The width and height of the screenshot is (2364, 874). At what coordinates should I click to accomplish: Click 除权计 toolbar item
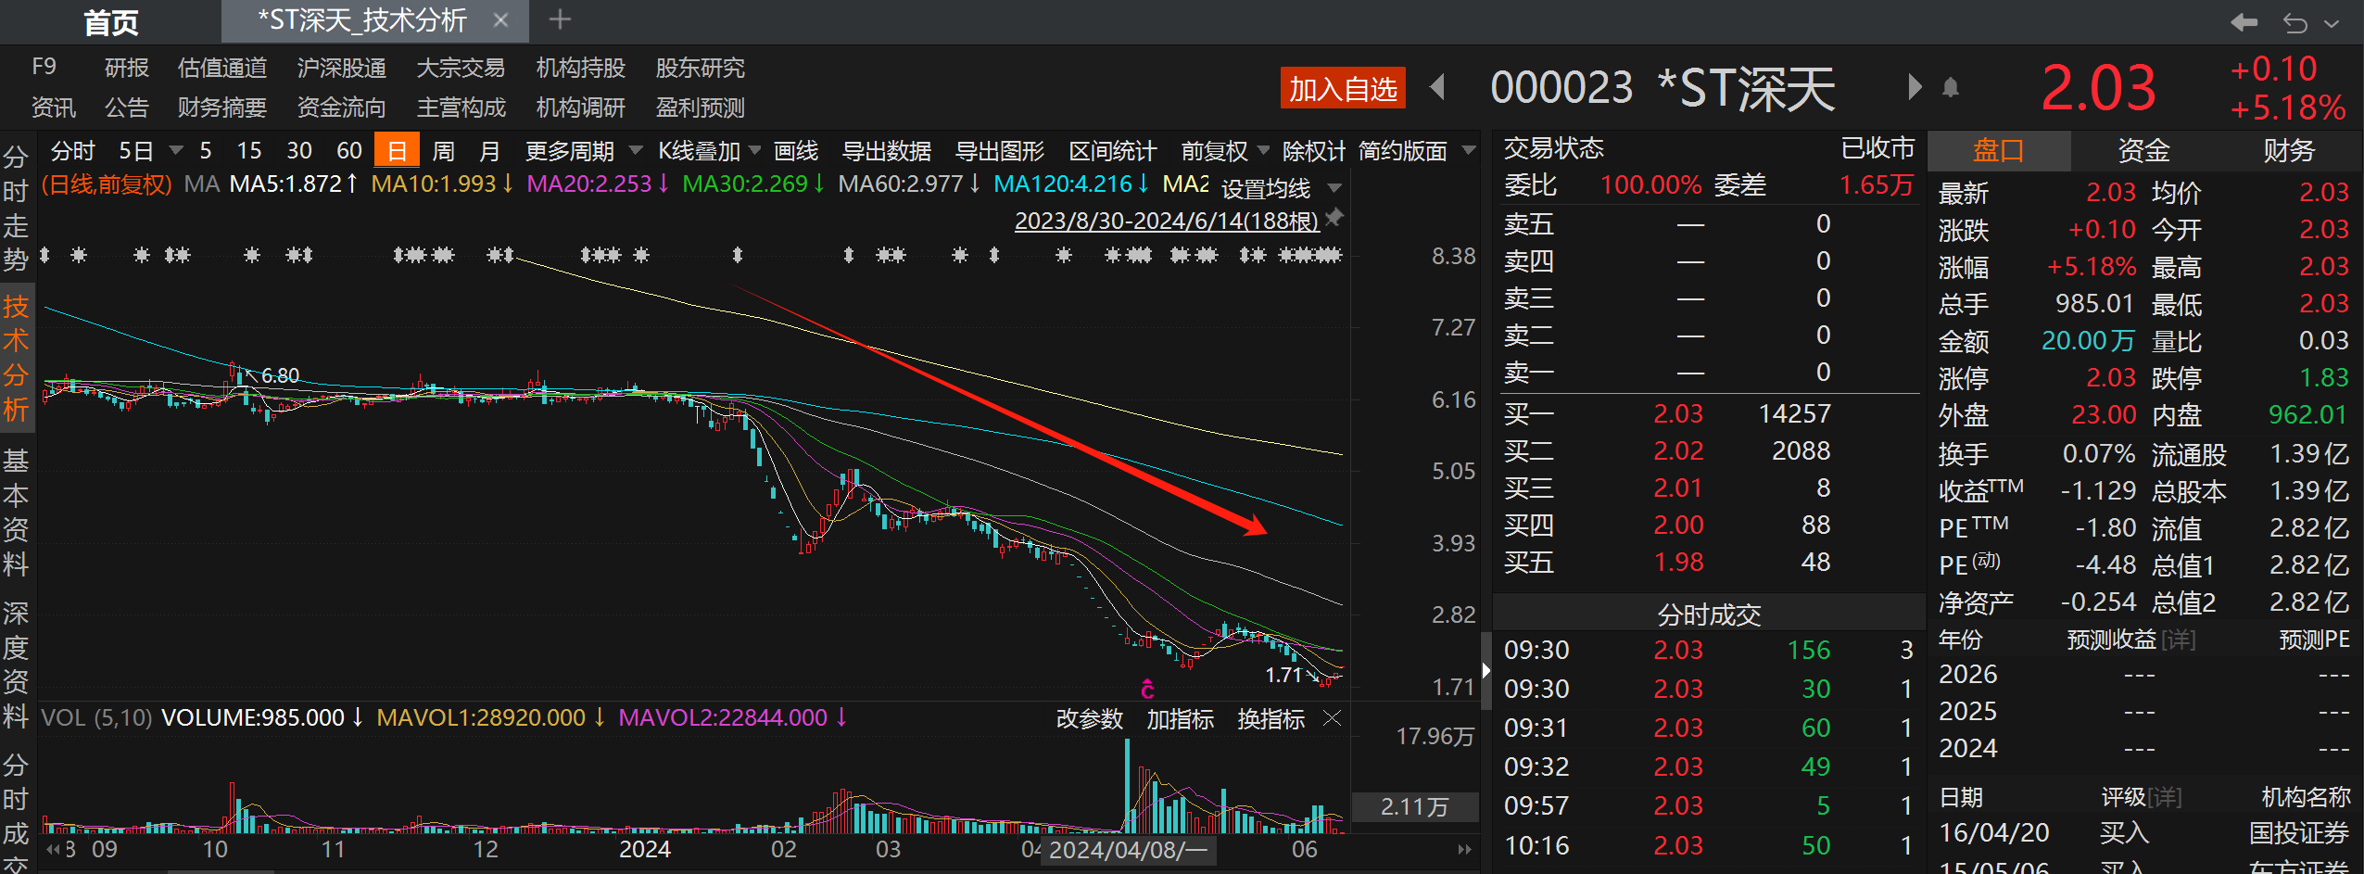point(1314,150)
